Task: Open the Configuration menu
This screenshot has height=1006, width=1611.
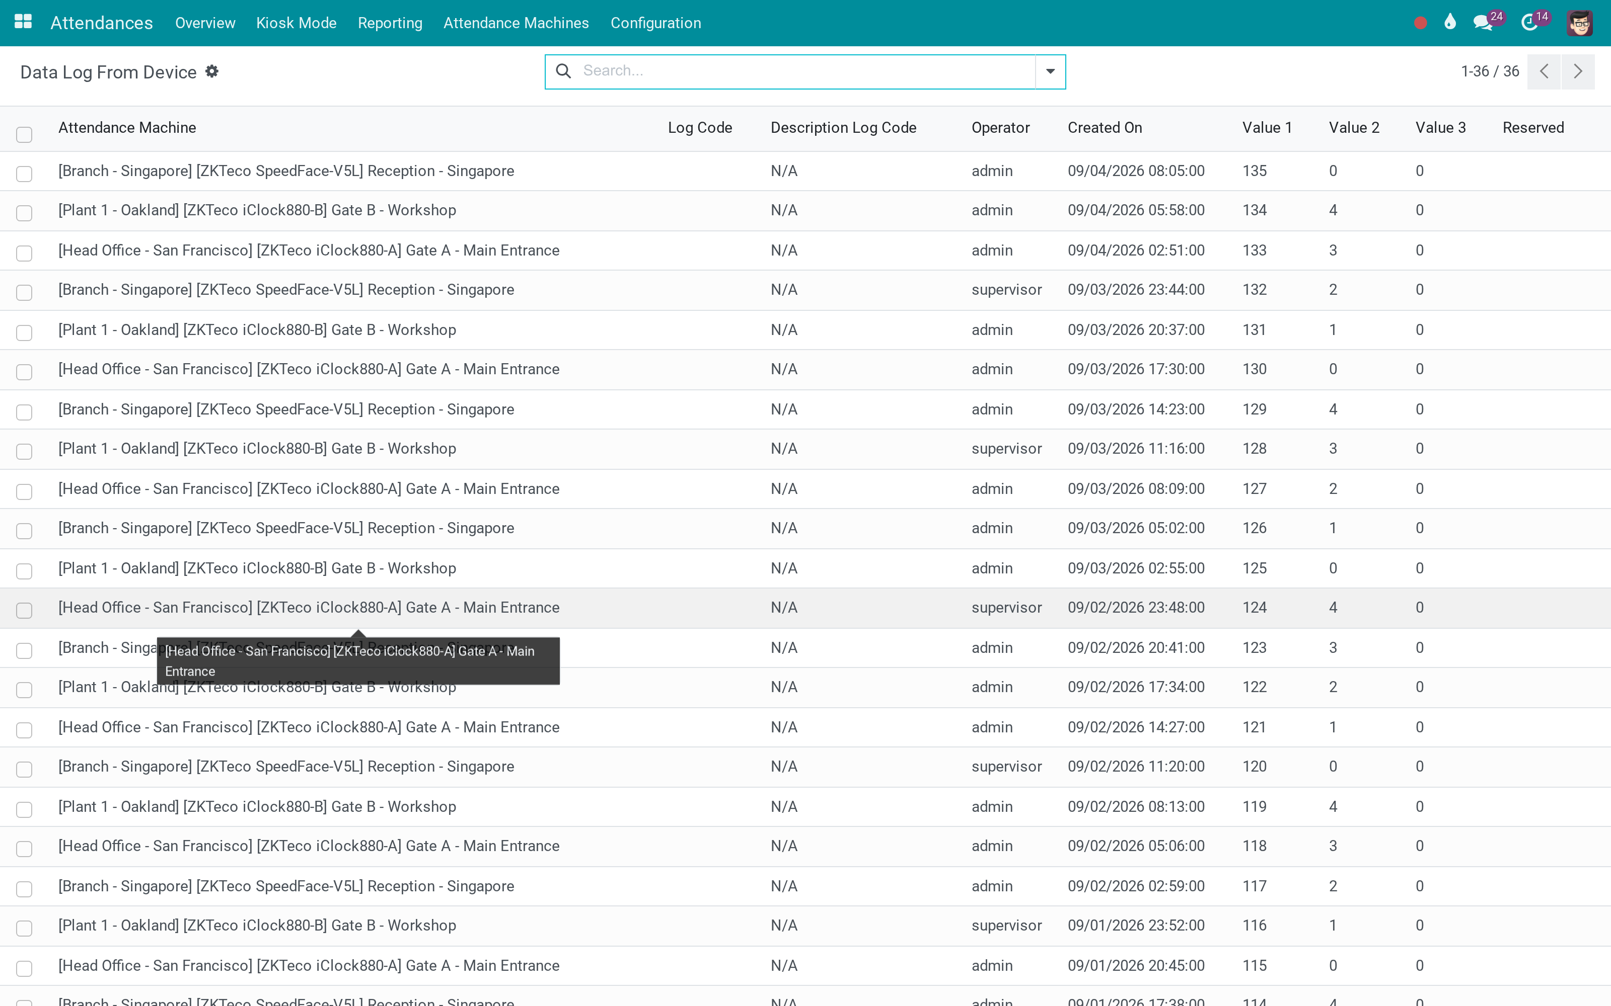Action: [x=655, y=23]
